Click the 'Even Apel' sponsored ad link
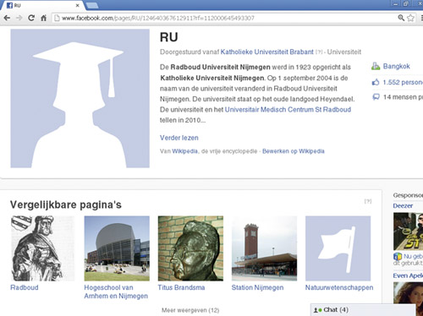Viewport: 423px width, 316px height. [x=408, y=275]
